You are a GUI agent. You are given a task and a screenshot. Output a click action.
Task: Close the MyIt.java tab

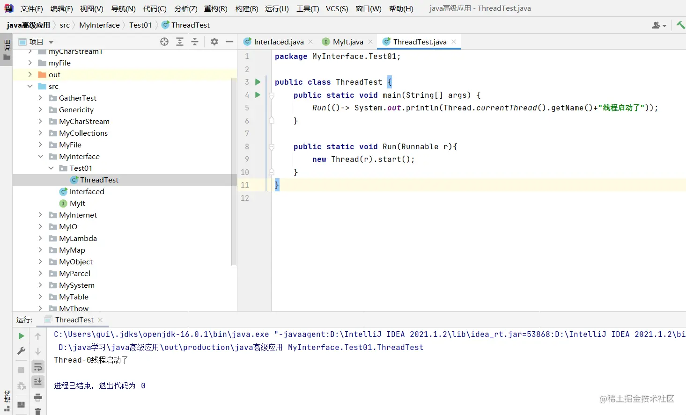click(370, 42)
